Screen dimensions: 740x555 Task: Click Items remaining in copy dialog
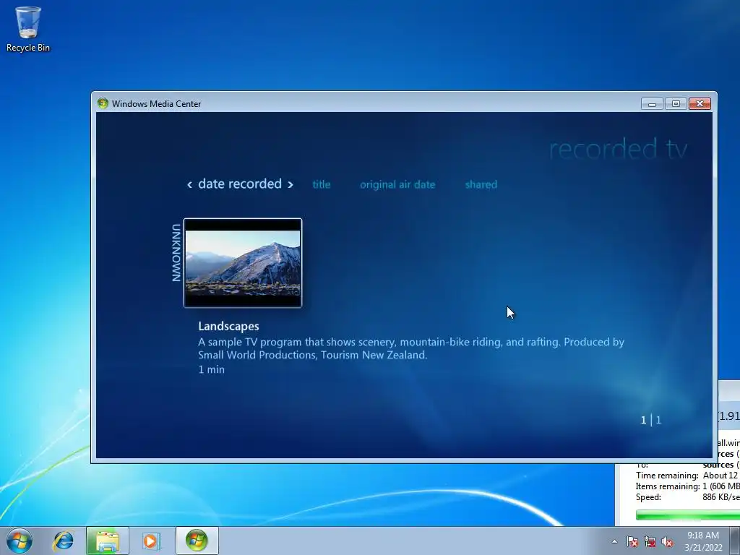tap(667, 486)
